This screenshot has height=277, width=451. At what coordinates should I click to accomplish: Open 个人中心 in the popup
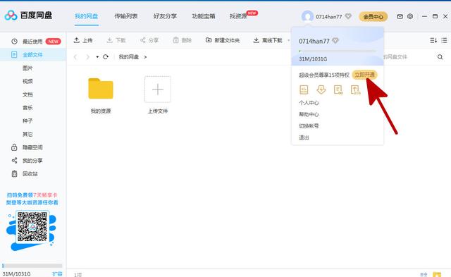tap(309, 103)
